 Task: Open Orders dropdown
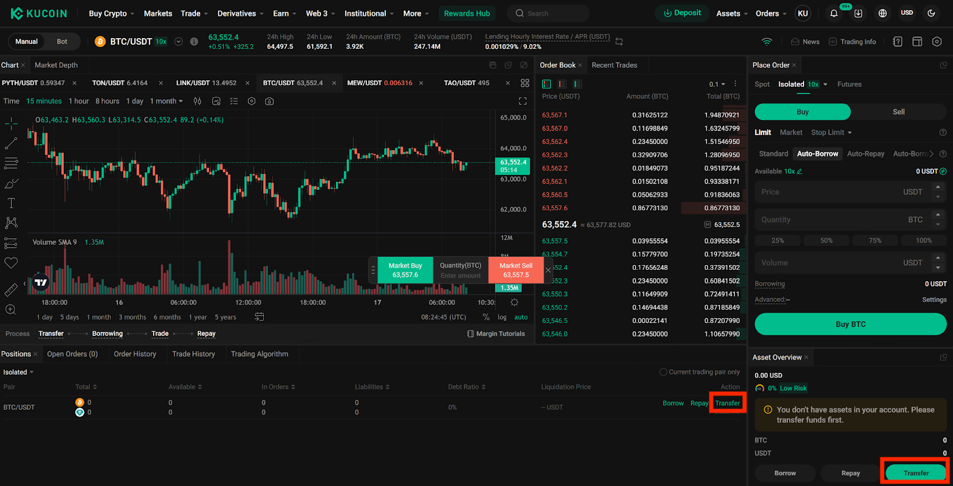coord(771,13)
